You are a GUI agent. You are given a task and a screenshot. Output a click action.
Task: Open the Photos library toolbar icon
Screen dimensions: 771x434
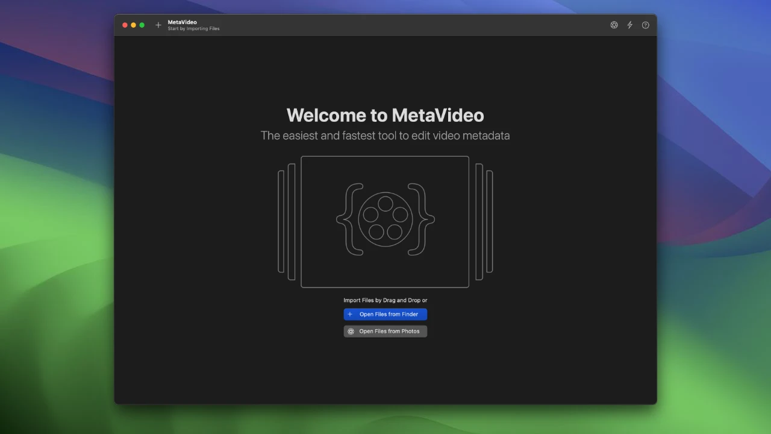(x=614, y=25)
